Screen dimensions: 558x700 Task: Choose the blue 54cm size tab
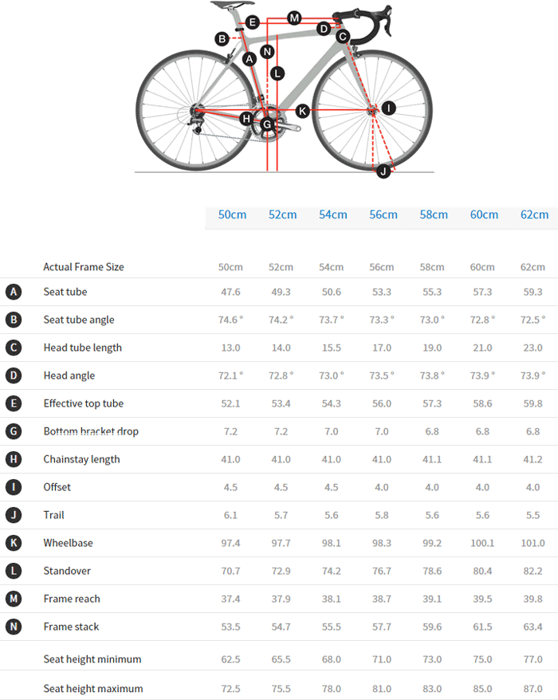point(333,214)
